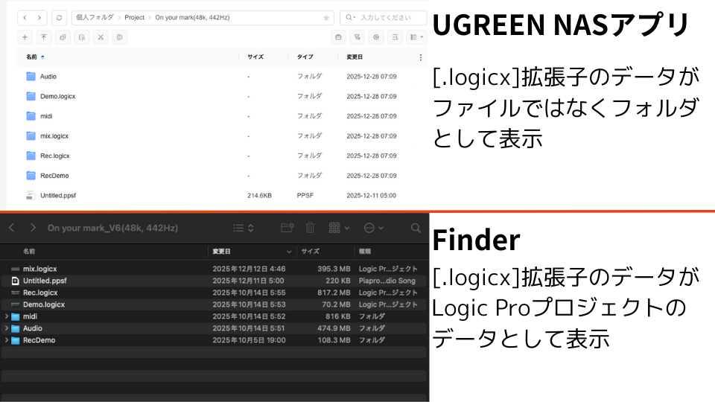The height and width of the screenshot is (402, 715).
Task: Expand the midi folder disclosure triangle
Action: tap(7, 316)
